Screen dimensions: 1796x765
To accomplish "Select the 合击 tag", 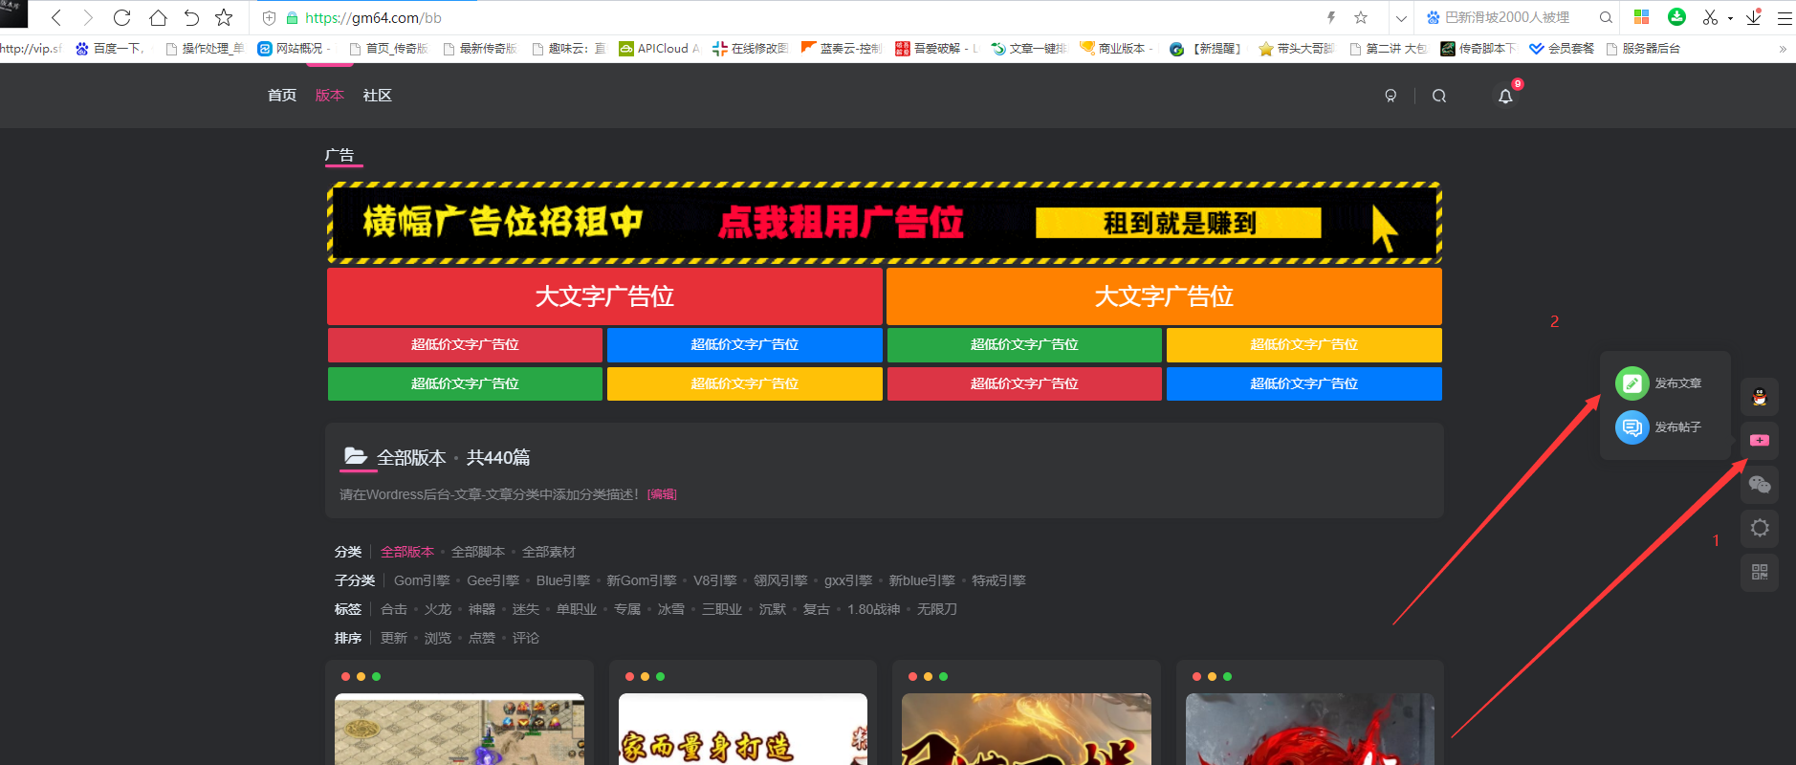I will [394, 609].
